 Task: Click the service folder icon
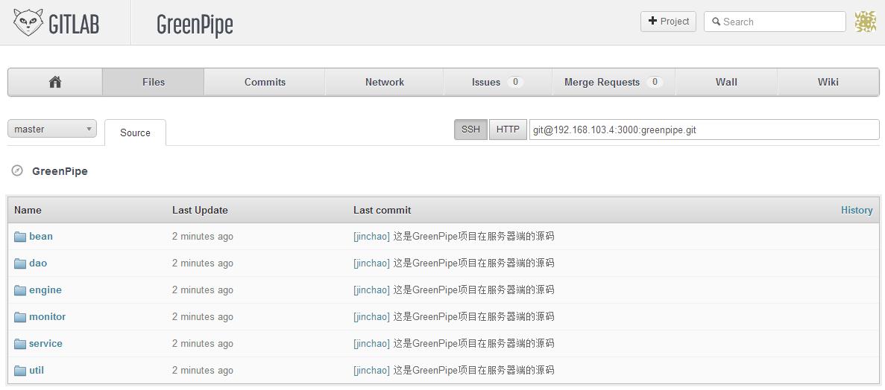20,344
